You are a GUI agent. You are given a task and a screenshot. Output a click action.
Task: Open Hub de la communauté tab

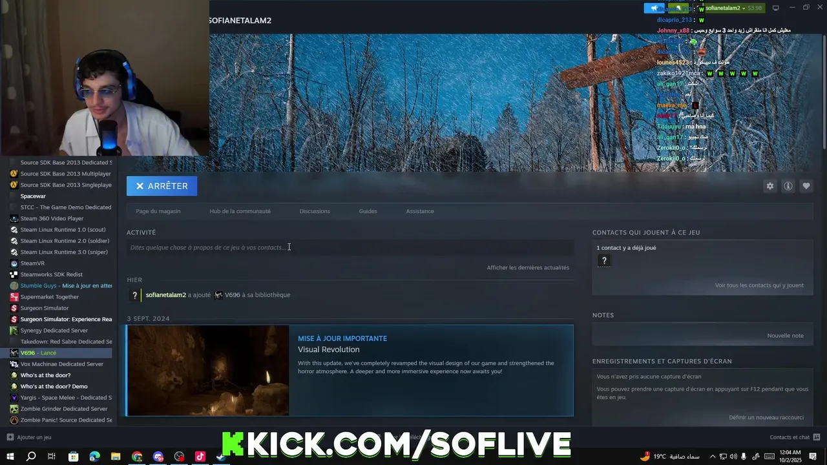[240, 211]
